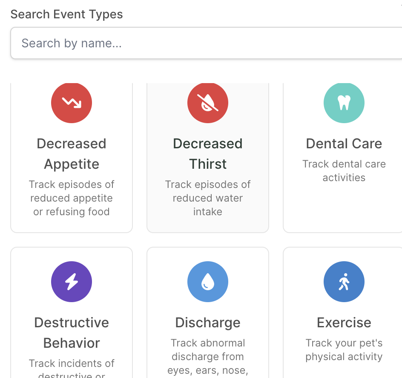Image resolution: width=402 pixels, height=378 pixels.
Task: Select the "Decreased Appetite" card title
Action: [x=72, y=154]
